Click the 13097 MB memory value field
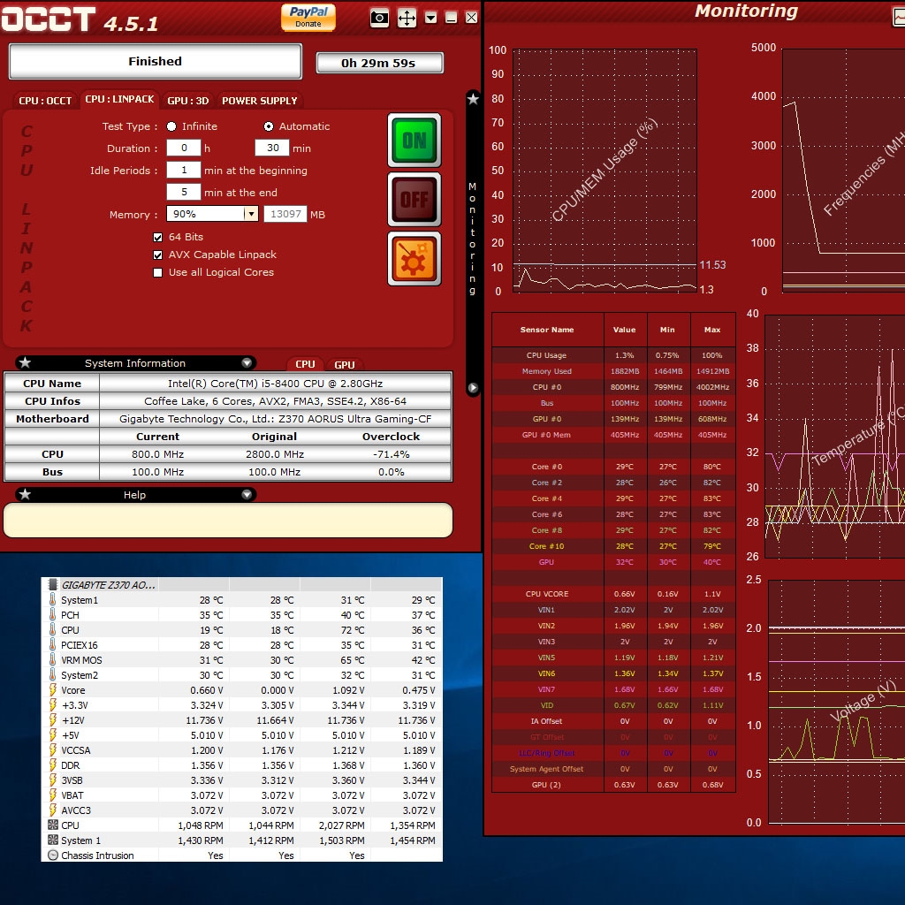This screenshot has height=905, width=905. click(285, 214)
